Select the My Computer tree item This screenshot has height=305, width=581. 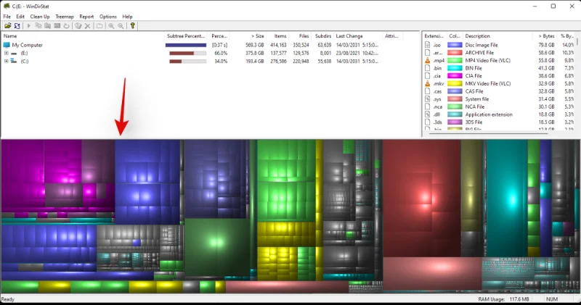26,45
